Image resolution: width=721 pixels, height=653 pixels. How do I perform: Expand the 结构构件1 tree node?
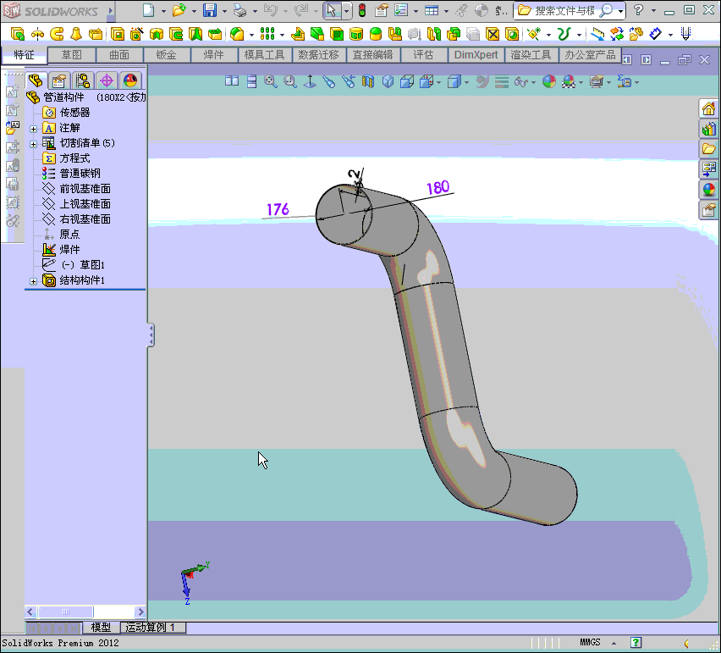pos(33,281)
